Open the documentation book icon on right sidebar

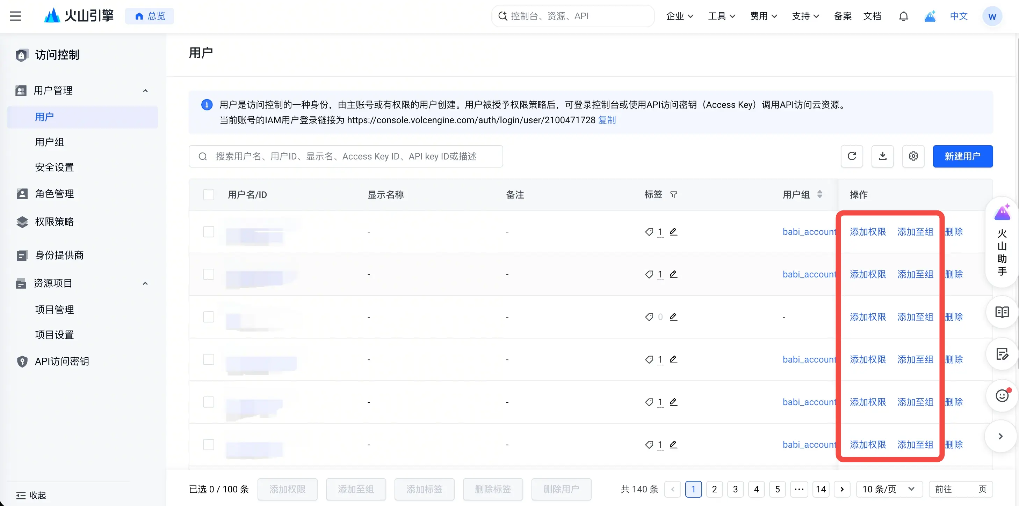(1002, 312)
